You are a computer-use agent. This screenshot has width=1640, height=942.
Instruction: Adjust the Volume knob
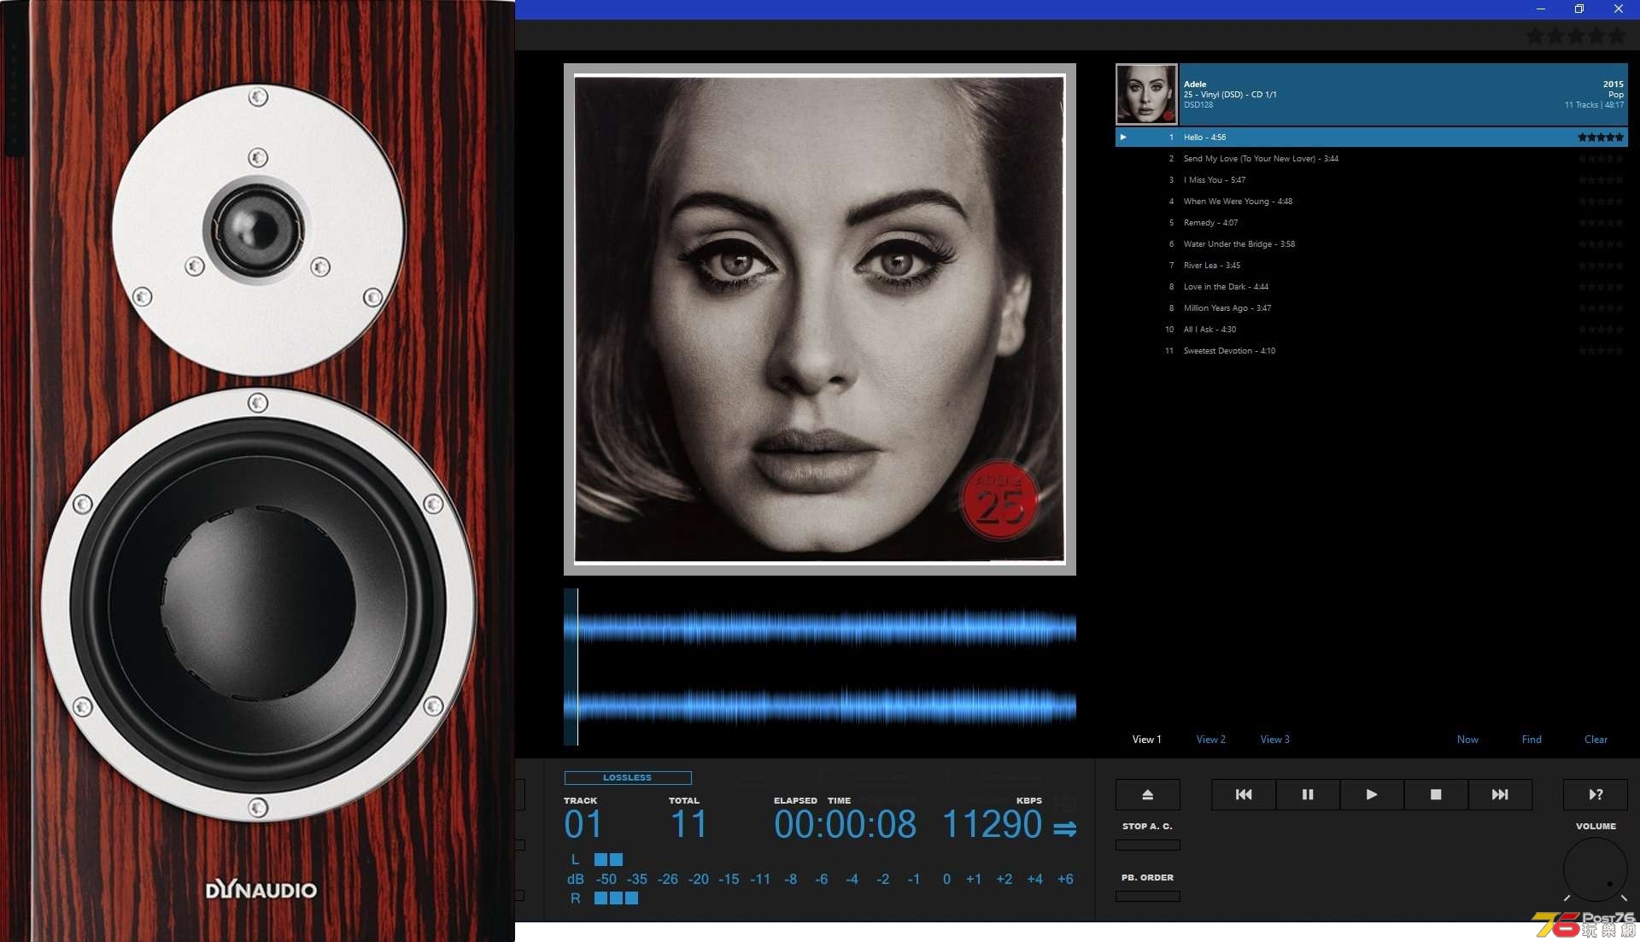(1595, 869)
